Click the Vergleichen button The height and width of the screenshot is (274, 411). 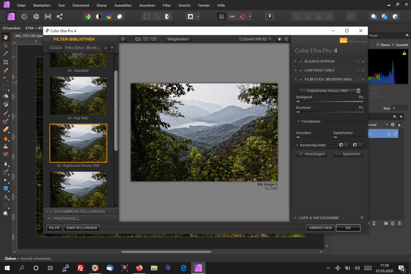click(178, 39)
